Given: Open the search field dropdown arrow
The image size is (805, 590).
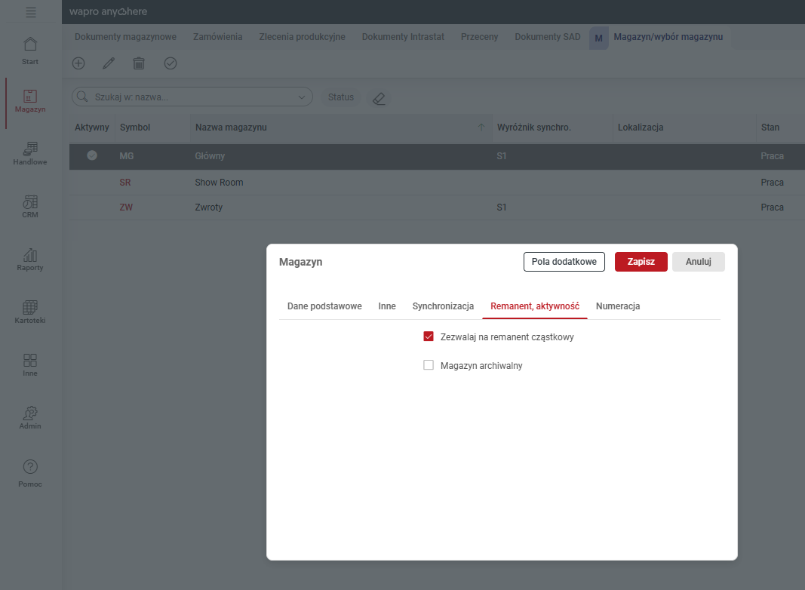Looking at the screenshot, I should [301, 97].
